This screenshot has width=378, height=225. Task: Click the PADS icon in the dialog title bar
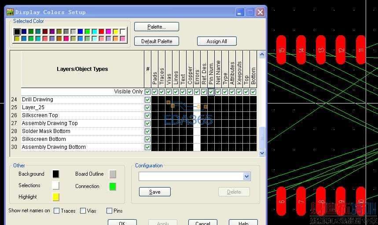[x=10, y=12]
